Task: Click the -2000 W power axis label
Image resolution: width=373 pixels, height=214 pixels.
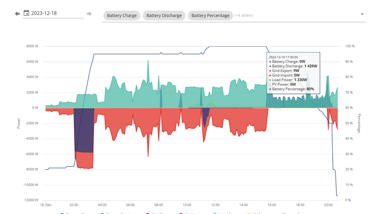Action: point(32,123)
